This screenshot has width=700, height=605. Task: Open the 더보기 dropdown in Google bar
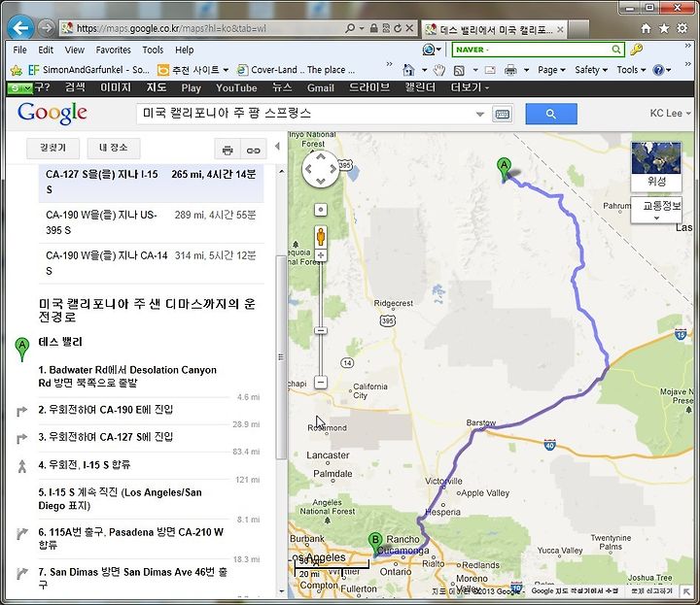(x=471, y=87)
